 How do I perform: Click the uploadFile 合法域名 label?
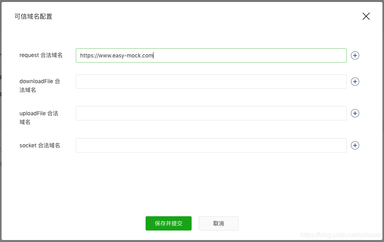pos(39,118)
